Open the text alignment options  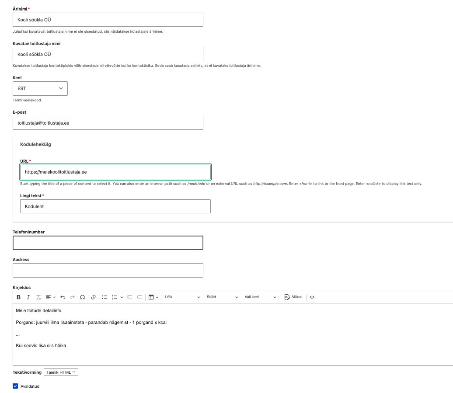click(51, 297)
